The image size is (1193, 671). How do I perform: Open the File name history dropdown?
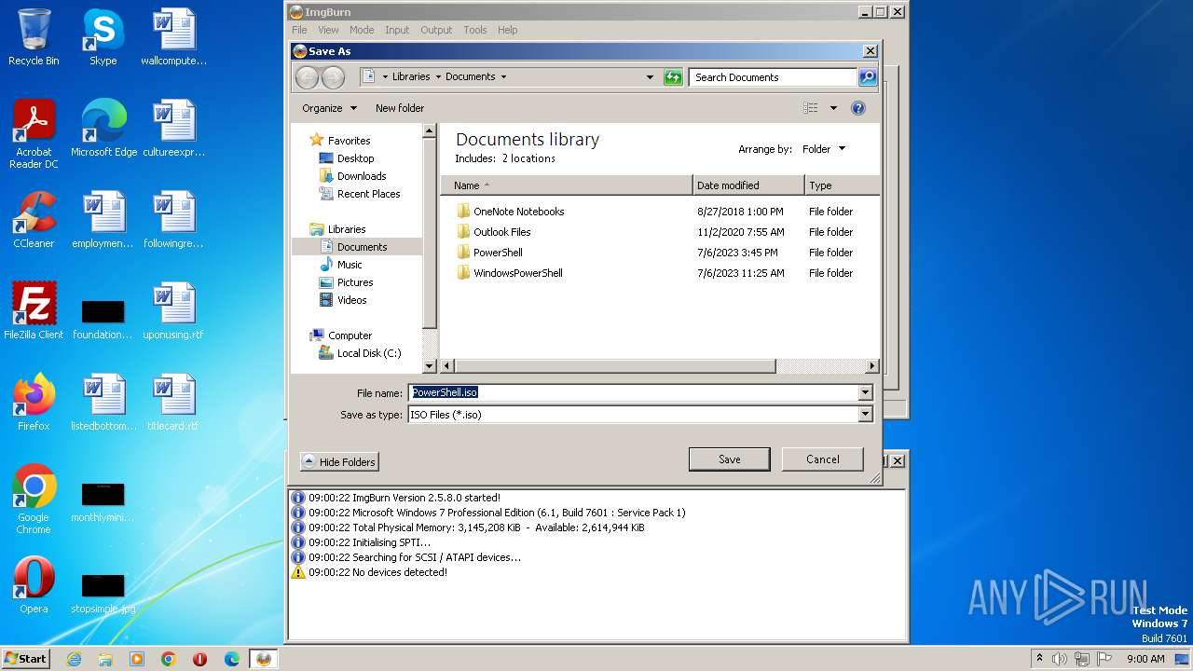[x=866, y=392]
